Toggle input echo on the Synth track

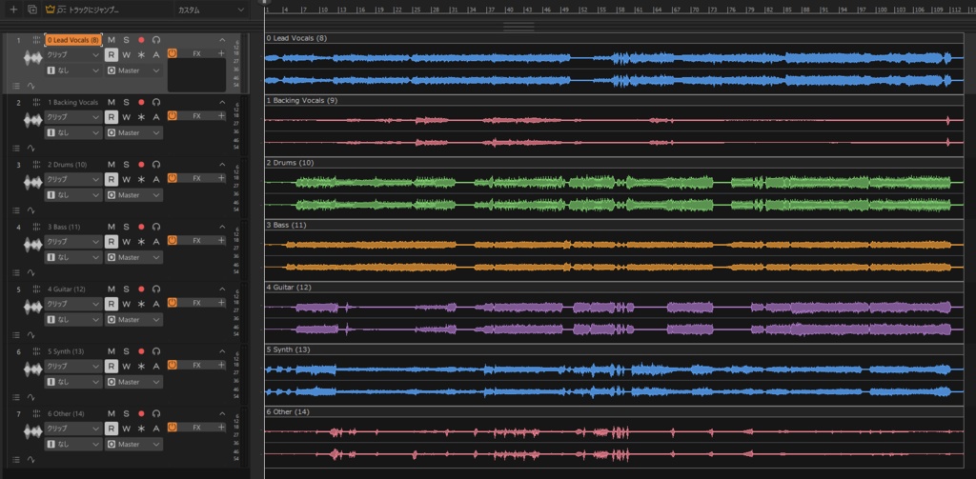156,350
